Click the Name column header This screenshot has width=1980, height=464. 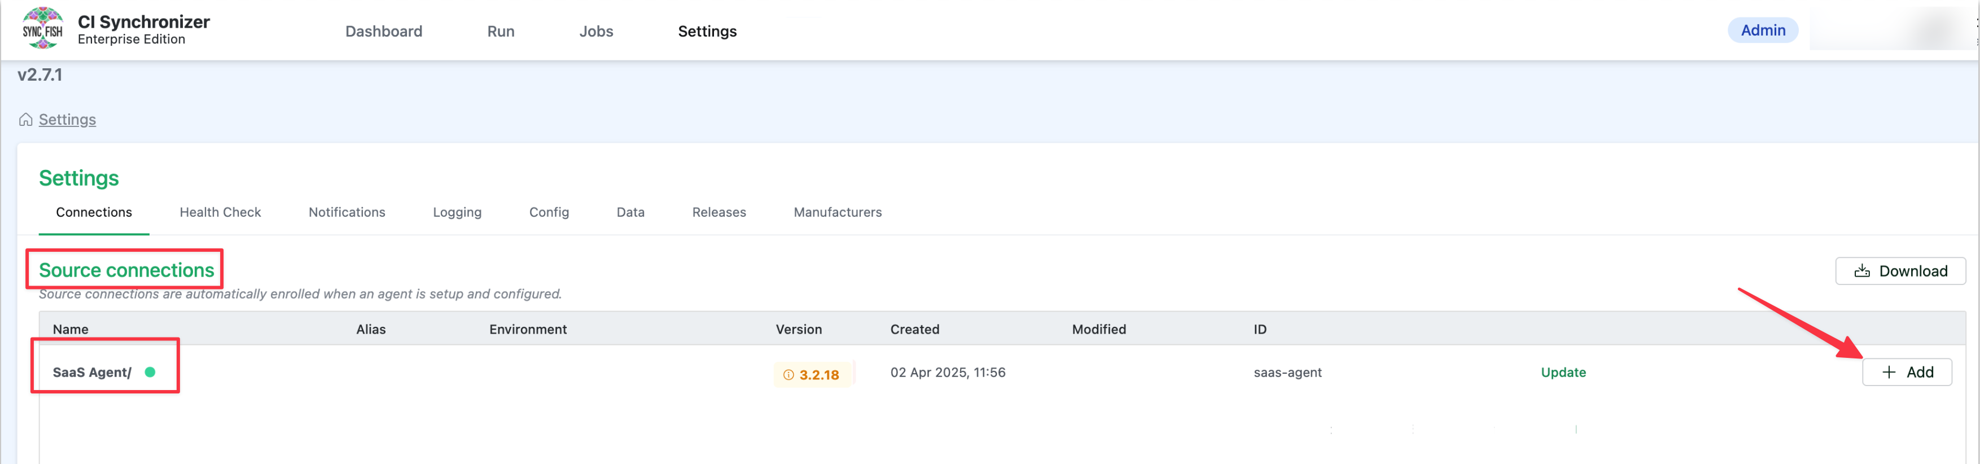(x=71, y=330)
